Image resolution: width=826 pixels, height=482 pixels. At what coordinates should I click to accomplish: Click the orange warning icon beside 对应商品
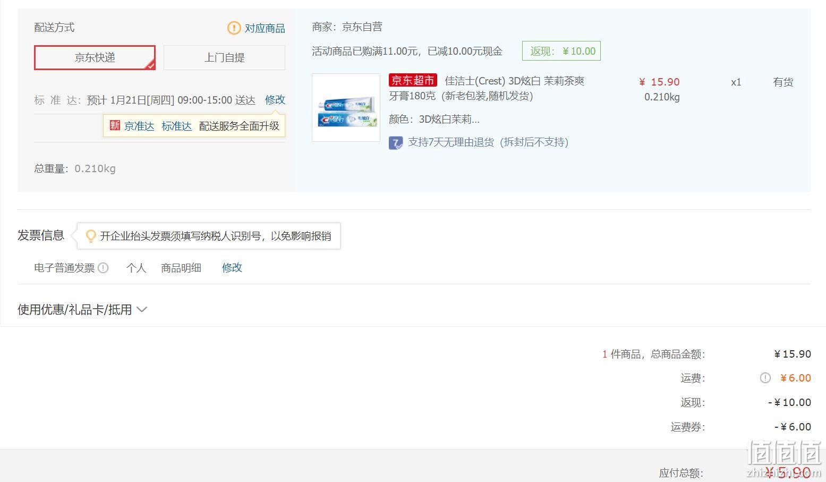pos(234,28)
